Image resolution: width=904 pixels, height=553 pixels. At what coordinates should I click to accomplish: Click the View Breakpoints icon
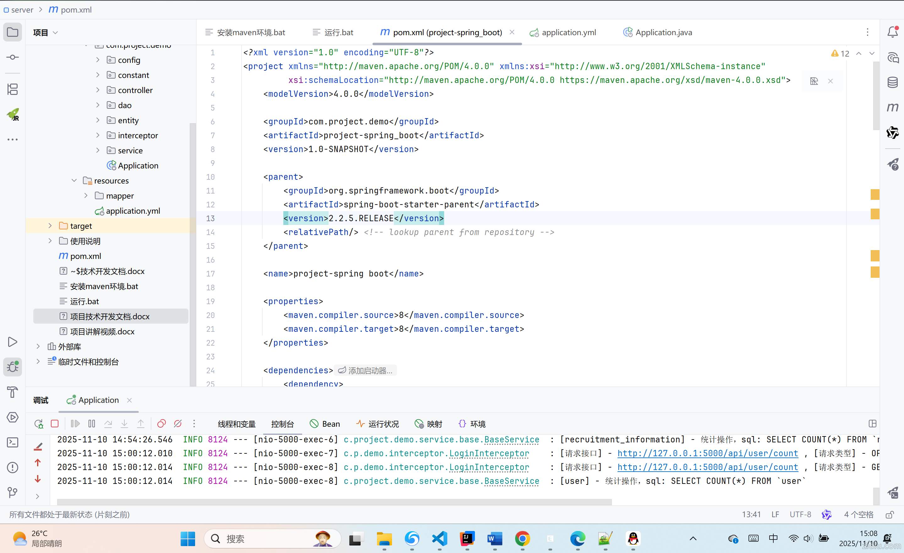pos(161,424)
